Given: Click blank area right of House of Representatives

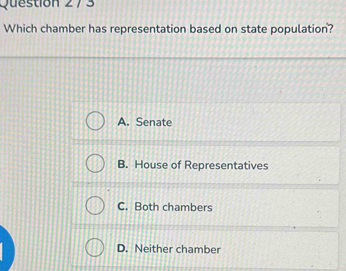Looking at the screenshot, I should 307,165.
